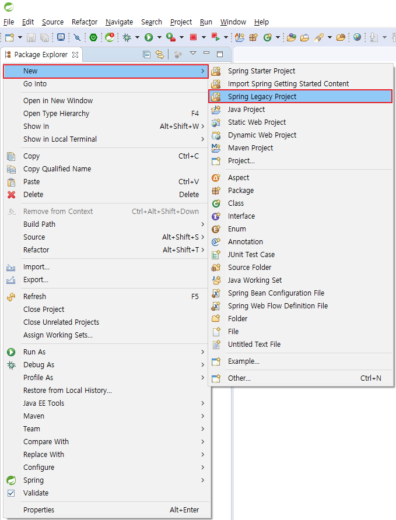Click the Spring leaf notification icon
The height and width of the screenshot is (520, 396).
click(x=110, y=37)
